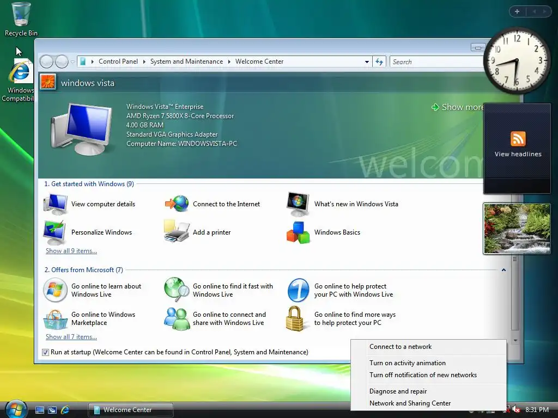The image size is (558, 418).
Task: Click the large computer image in welcome header
Action: 82,128
